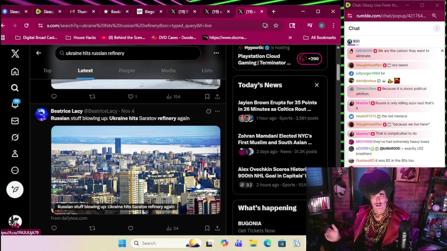Like the Beatrice Lacy post

tap(131, 228)
